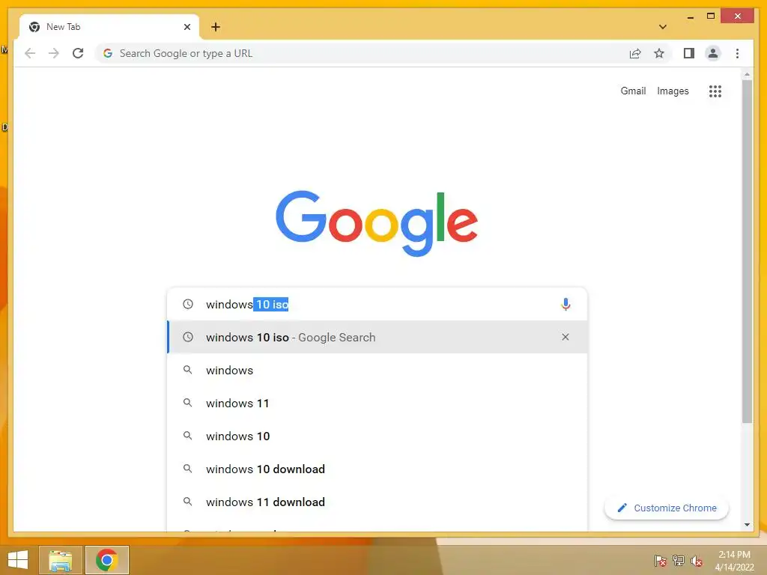Image resolution: width=767 pixels, height=575 pixels.
Task: Click the Customize Chrome button
Action: pyautogui.click(x=667, y=508)
